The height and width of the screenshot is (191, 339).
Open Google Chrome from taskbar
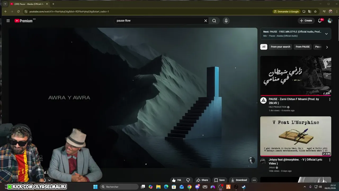click(x=189, y=187)
